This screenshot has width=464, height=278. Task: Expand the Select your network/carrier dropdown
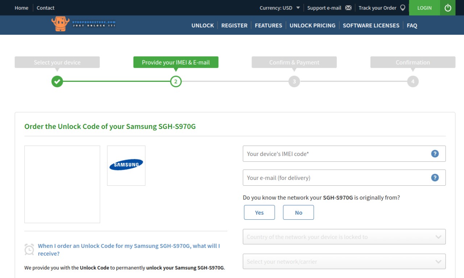point(344,261)
